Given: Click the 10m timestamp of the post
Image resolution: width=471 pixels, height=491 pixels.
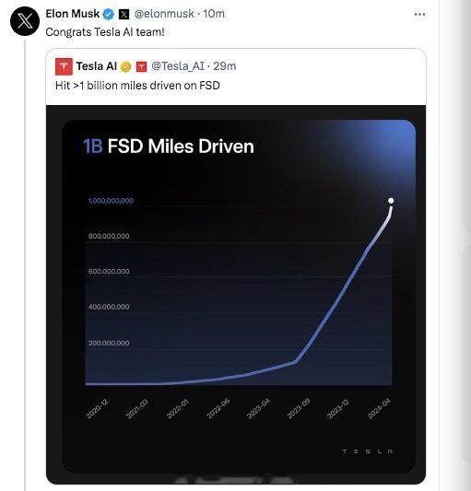Looking at the screenshot, I should [x=214, y=14].
